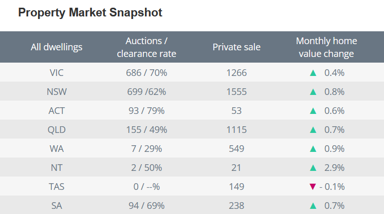Screen dimensions: 384x214
Task: Click the SA private sale value 238
Action: [x=236, y=206]
